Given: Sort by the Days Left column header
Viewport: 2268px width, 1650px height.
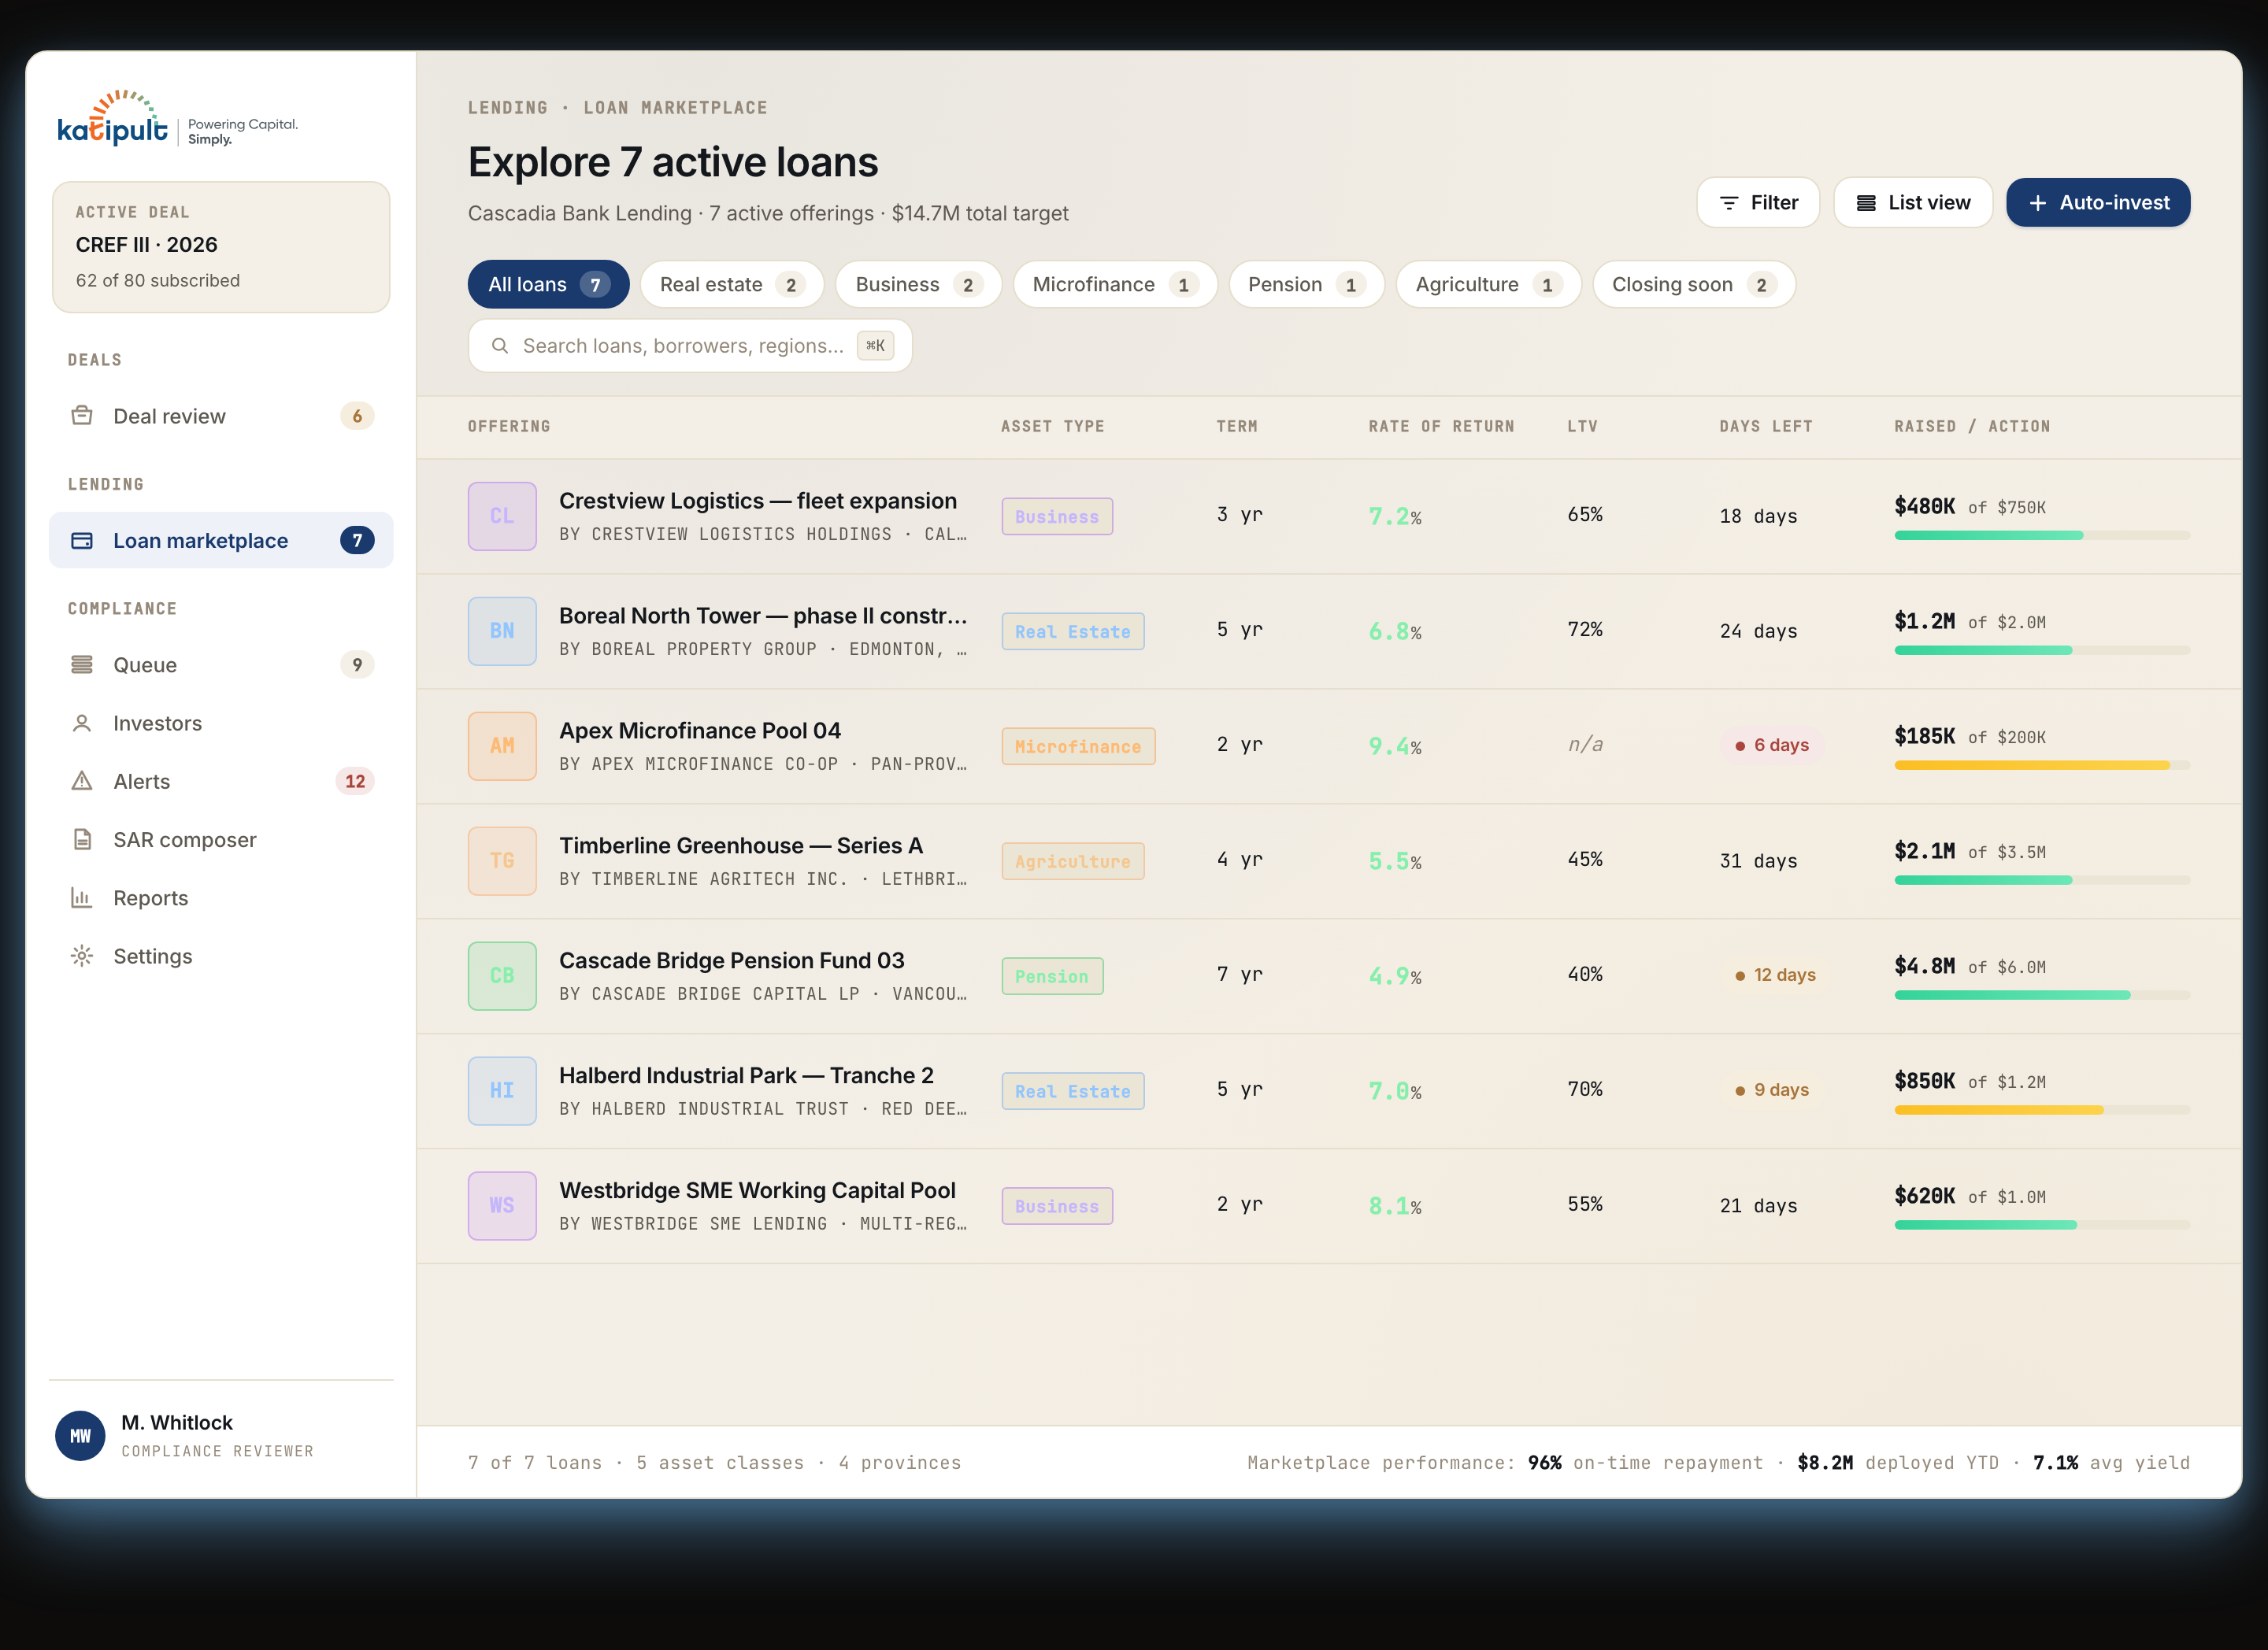Looking at the screenshot, I should point(1765,427).
